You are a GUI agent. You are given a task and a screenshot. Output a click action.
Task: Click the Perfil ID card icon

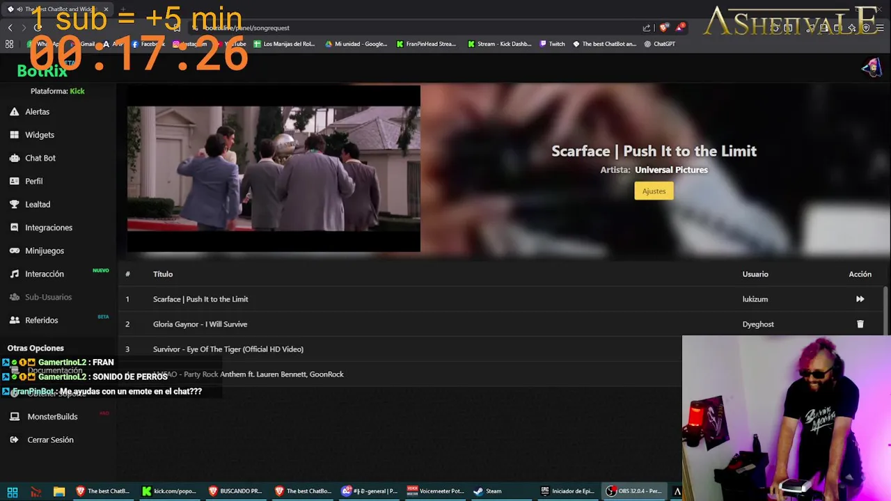pyautogui.click(x=14, y=181)
